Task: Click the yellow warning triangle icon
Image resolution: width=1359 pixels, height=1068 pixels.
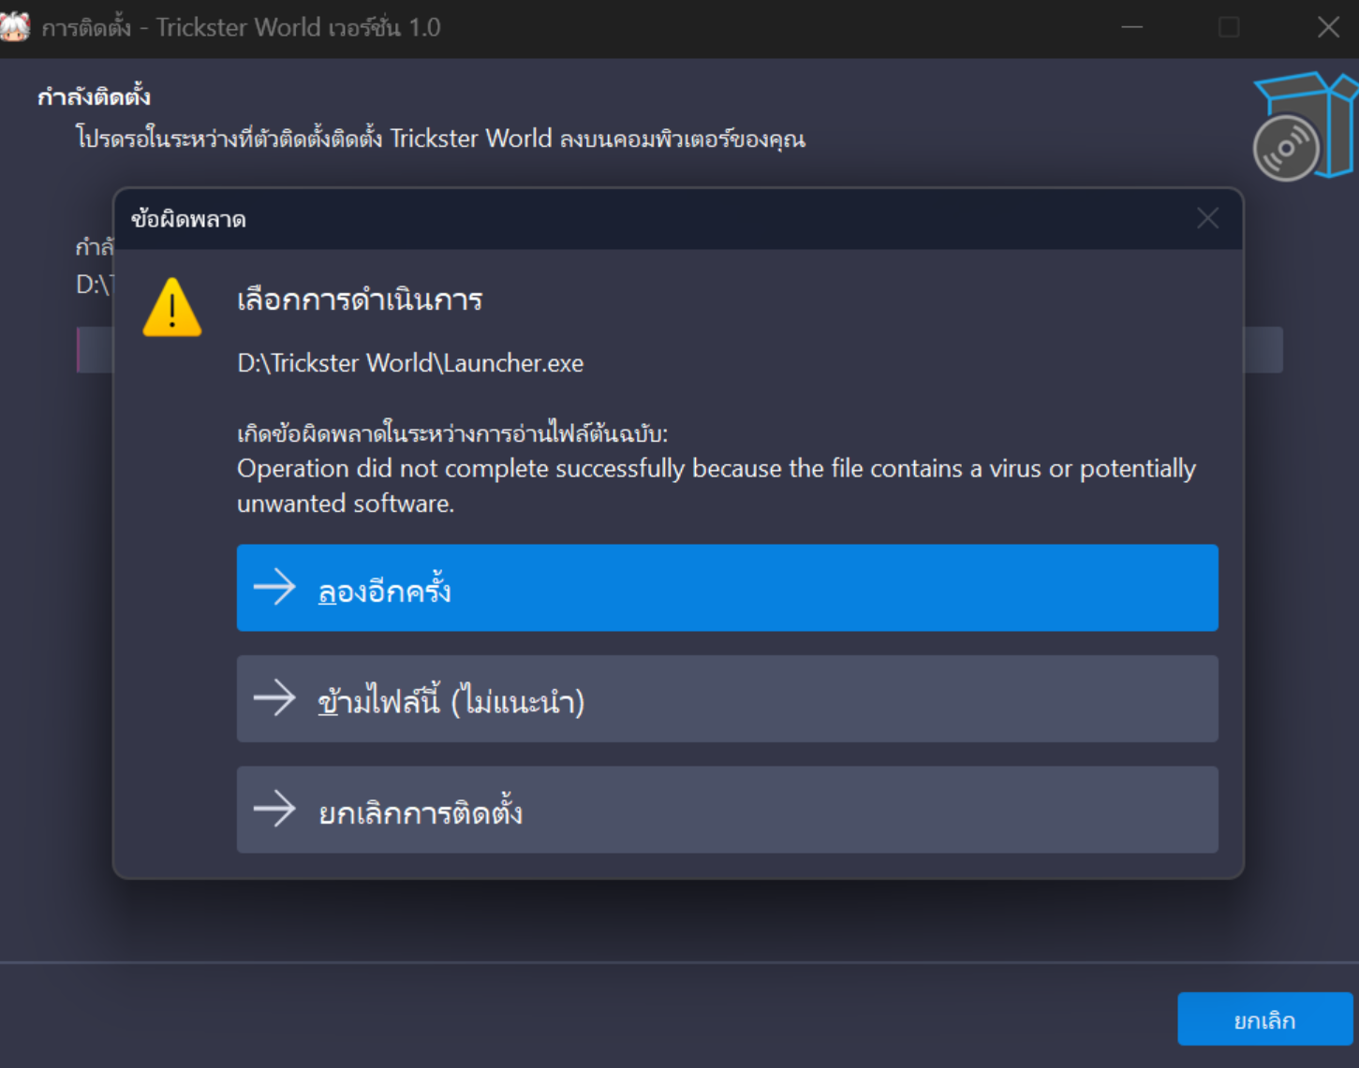Action: (x=172, y=308)
